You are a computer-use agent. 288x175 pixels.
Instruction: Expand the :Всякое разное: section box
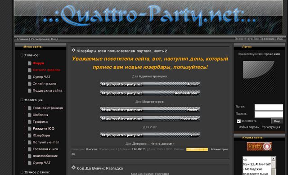click(x=22, y=172)
